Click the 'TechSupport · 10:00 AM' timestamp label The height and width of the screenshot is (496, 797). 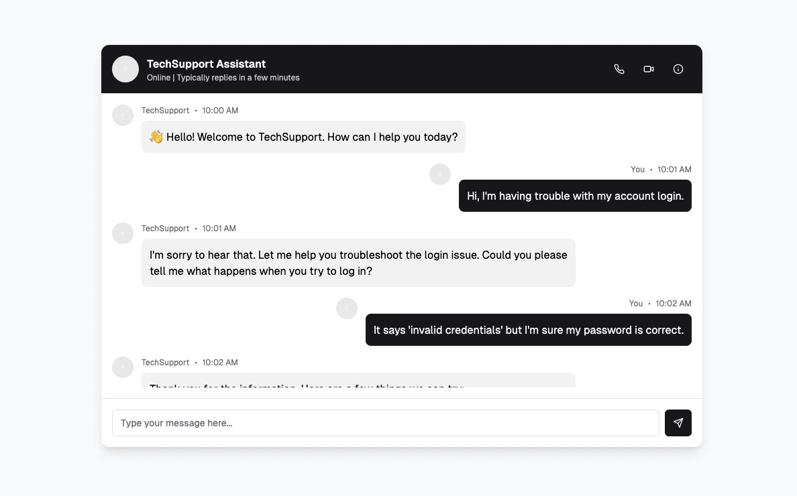point(189,111)
